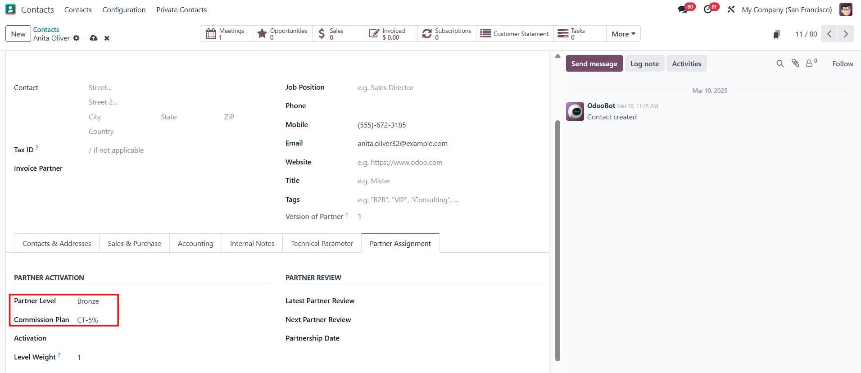Discard changes with the X icon

point(107,38)
